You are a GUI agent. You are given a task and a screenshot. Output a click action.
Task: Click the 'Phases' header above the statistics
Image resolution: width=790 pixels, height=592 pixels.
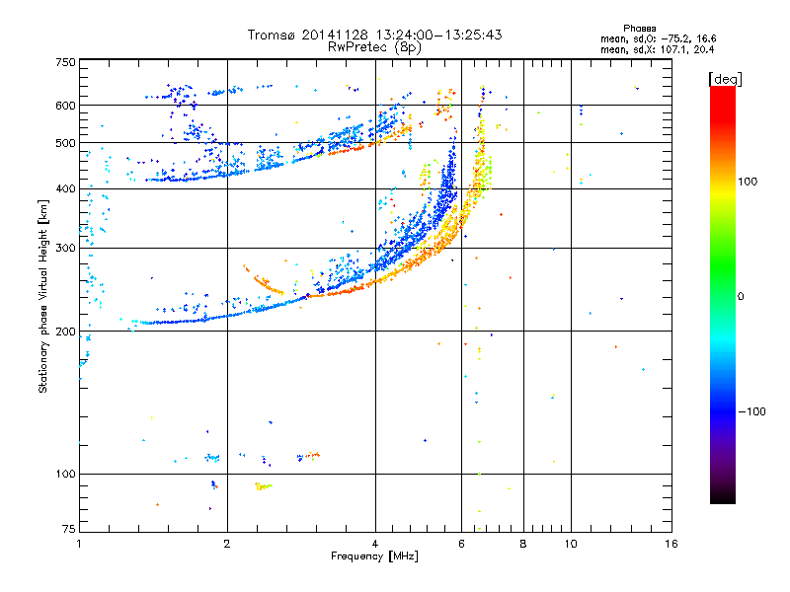click(x=639, y=29)
